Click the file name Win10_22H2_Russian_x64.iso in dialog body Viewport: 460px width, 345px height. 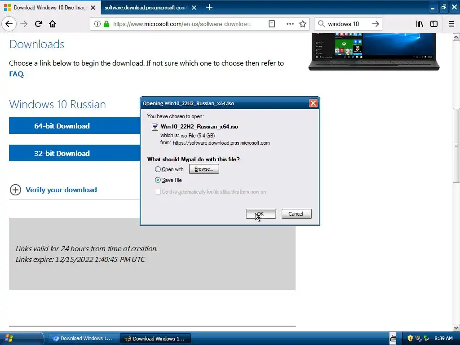point(199,127)
